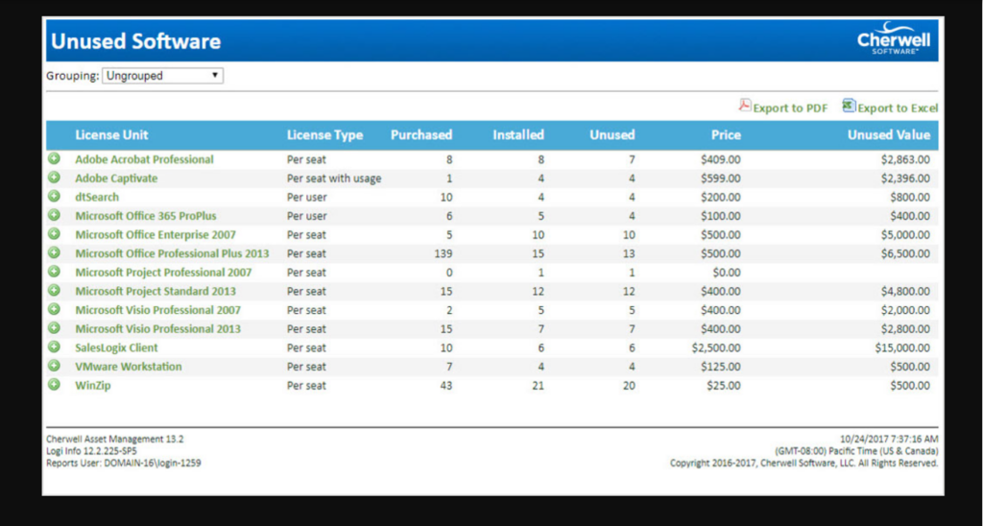983x526 pixels.
Task: Open the Adobe Captivate link
Action: 116,178
